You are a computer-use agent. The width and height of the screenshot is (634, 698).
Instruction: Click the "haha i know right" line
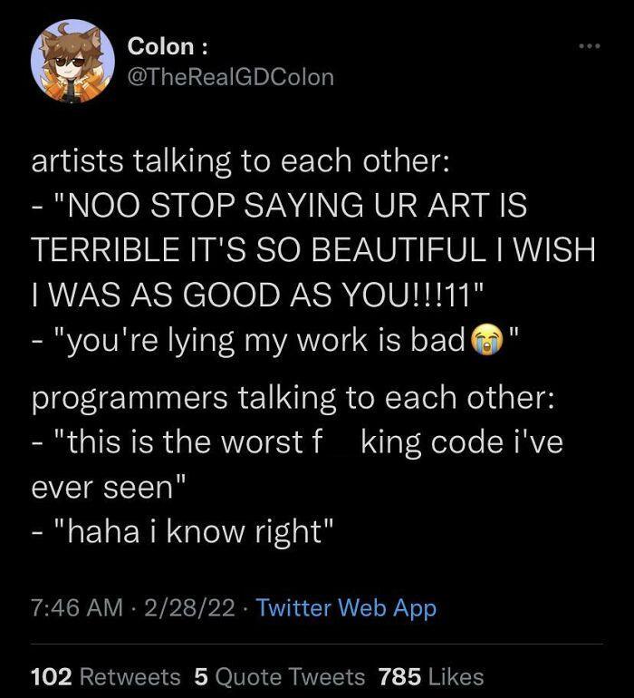[x=184, y=530]
